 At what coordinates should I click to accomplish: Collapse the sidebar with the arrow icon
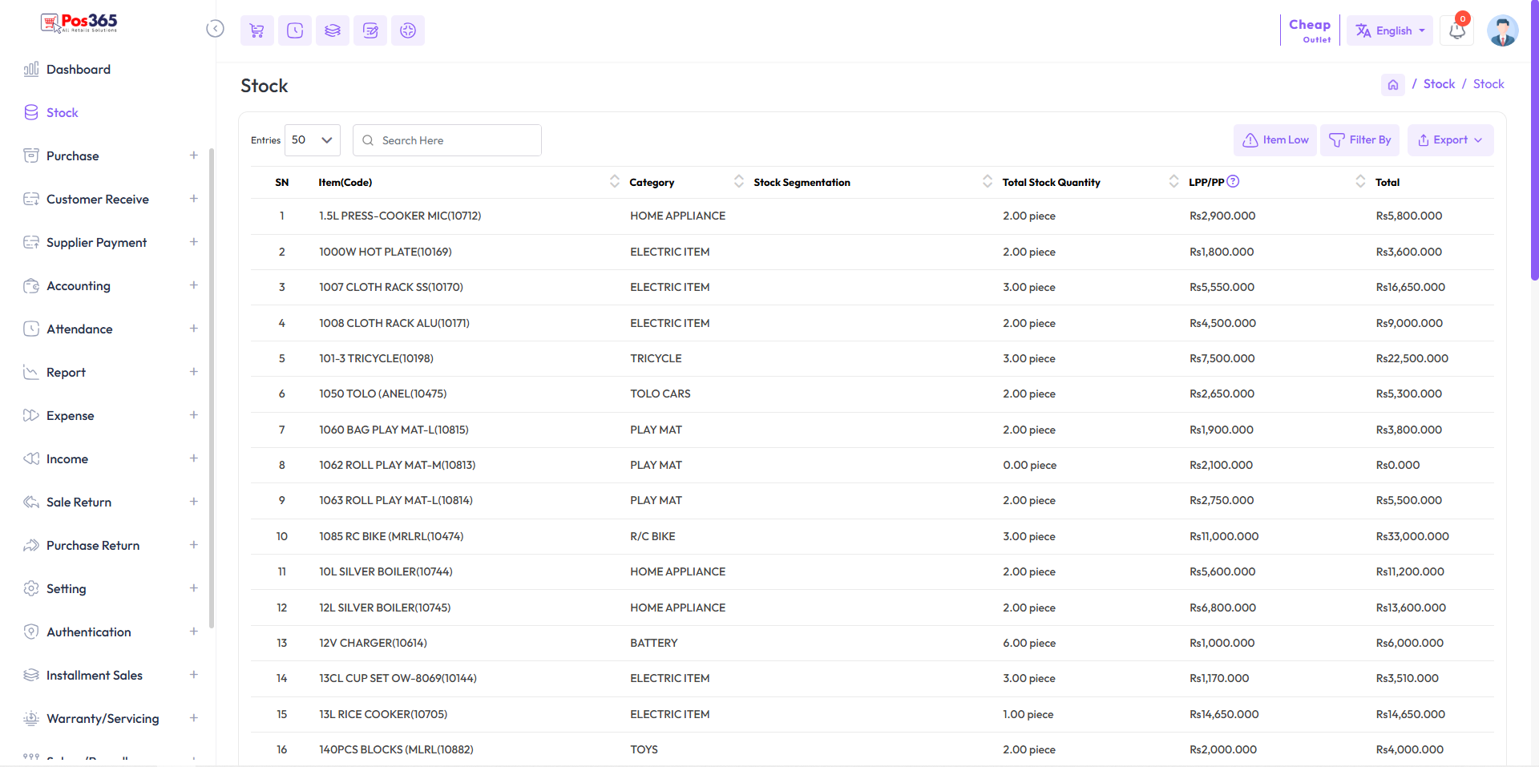point(215,29)
